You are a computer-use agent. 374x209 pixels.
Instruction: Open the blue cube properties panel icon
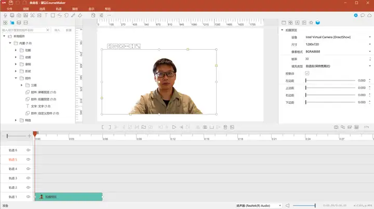(318, 23)
